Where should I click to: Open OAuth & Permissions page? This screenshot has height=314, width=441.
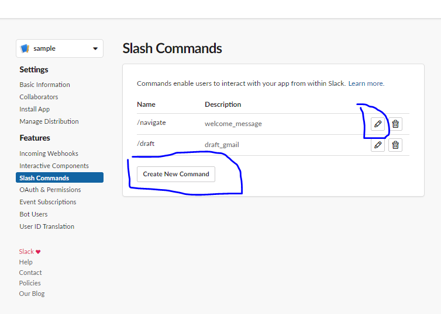[50, 190]
